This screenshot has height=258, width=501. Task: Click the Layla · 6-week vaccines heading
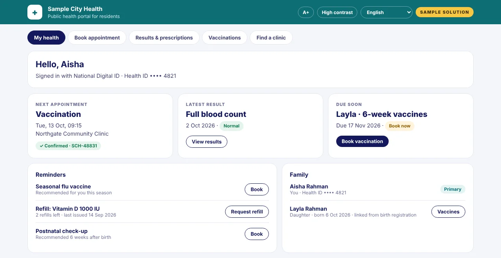(382, 114)
